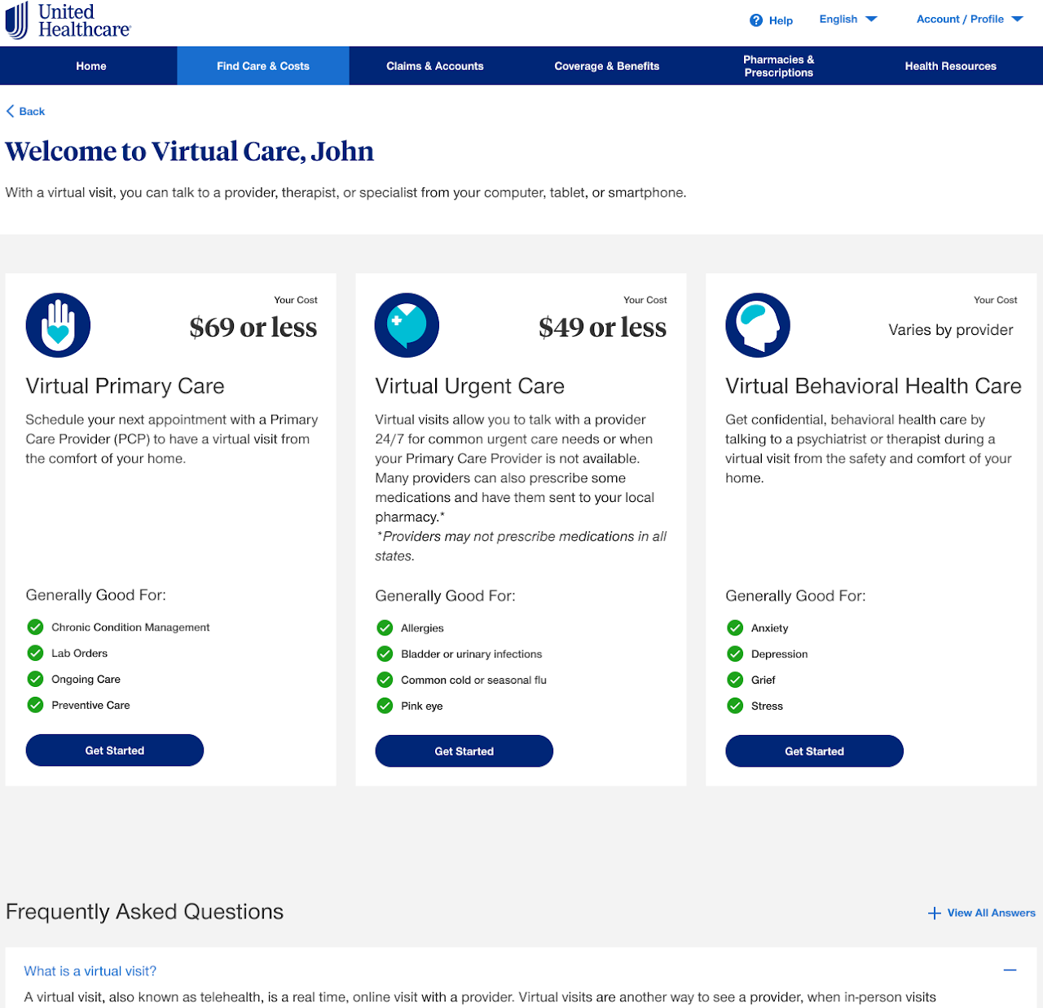The width and height of the screenshot is (1043, 1008).
Task: Click the 'Welcome to Virtual Care, John' title
Action: 190,152
